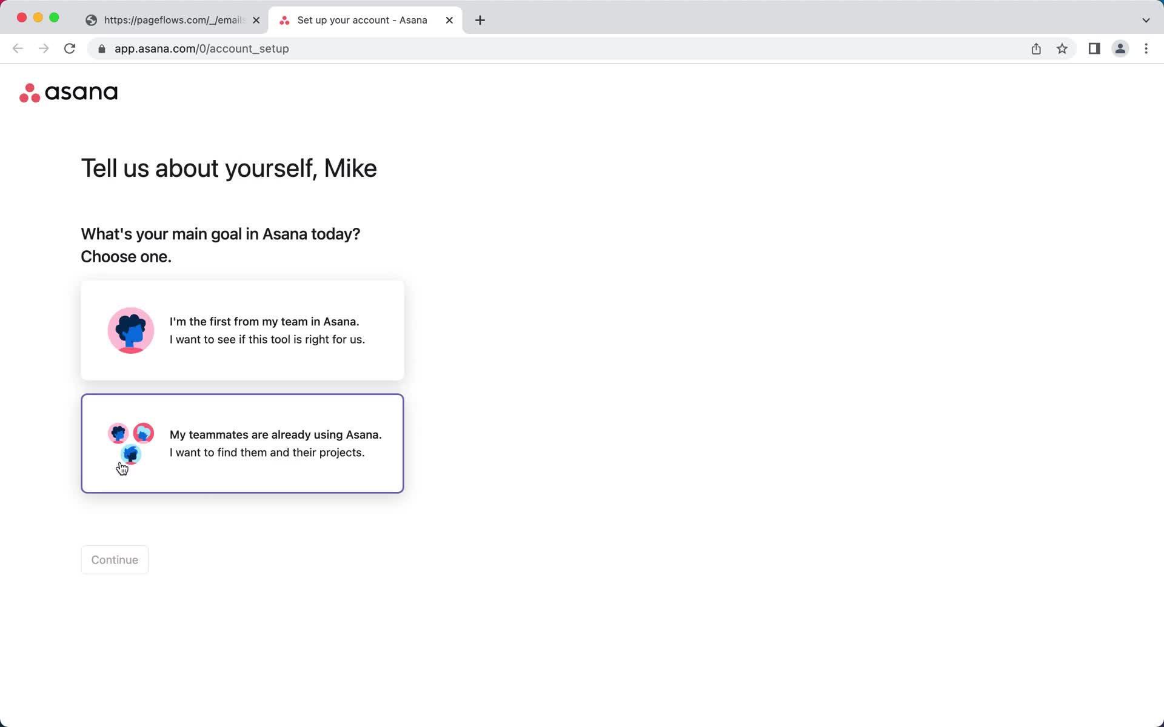Image resolution: width=1164 pixels, height=727 pixels.
Task: Share this page via share icon
Action: pyautogui.click(x=1036, y=48)
